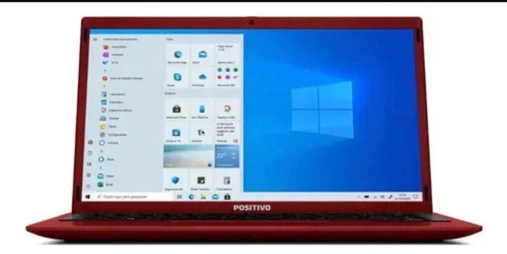This screenshot has width=507, height=254.
Task: Open OneNote from recently added list
Action: [x=113, y=55]
